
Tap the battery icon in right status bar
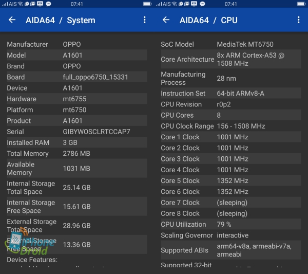click(301, 4)
